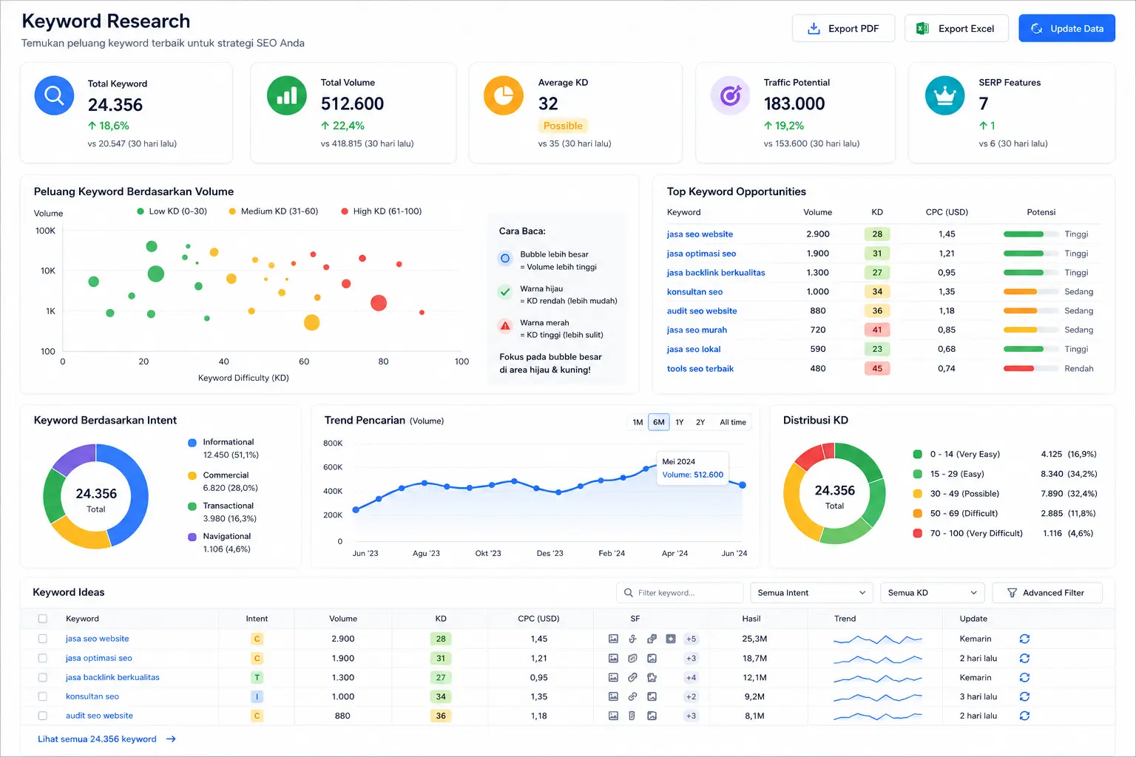The width and height of the screenshot is (1136, 757).
Task: Sort by the Volume column in Keyword Ideas
Action: [x=343, y=619]
